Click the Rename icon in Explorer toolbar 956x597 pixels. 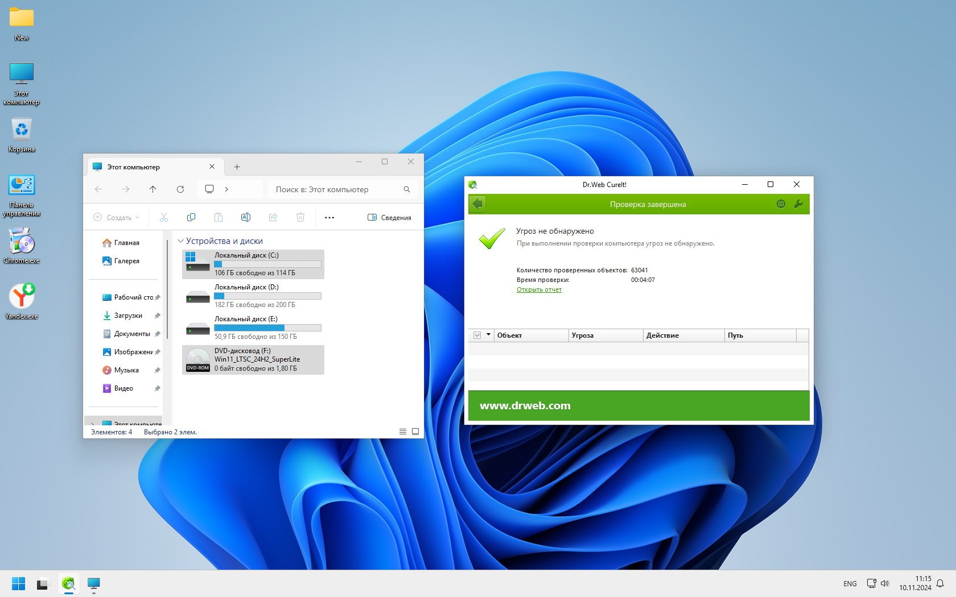pos(246,217)
